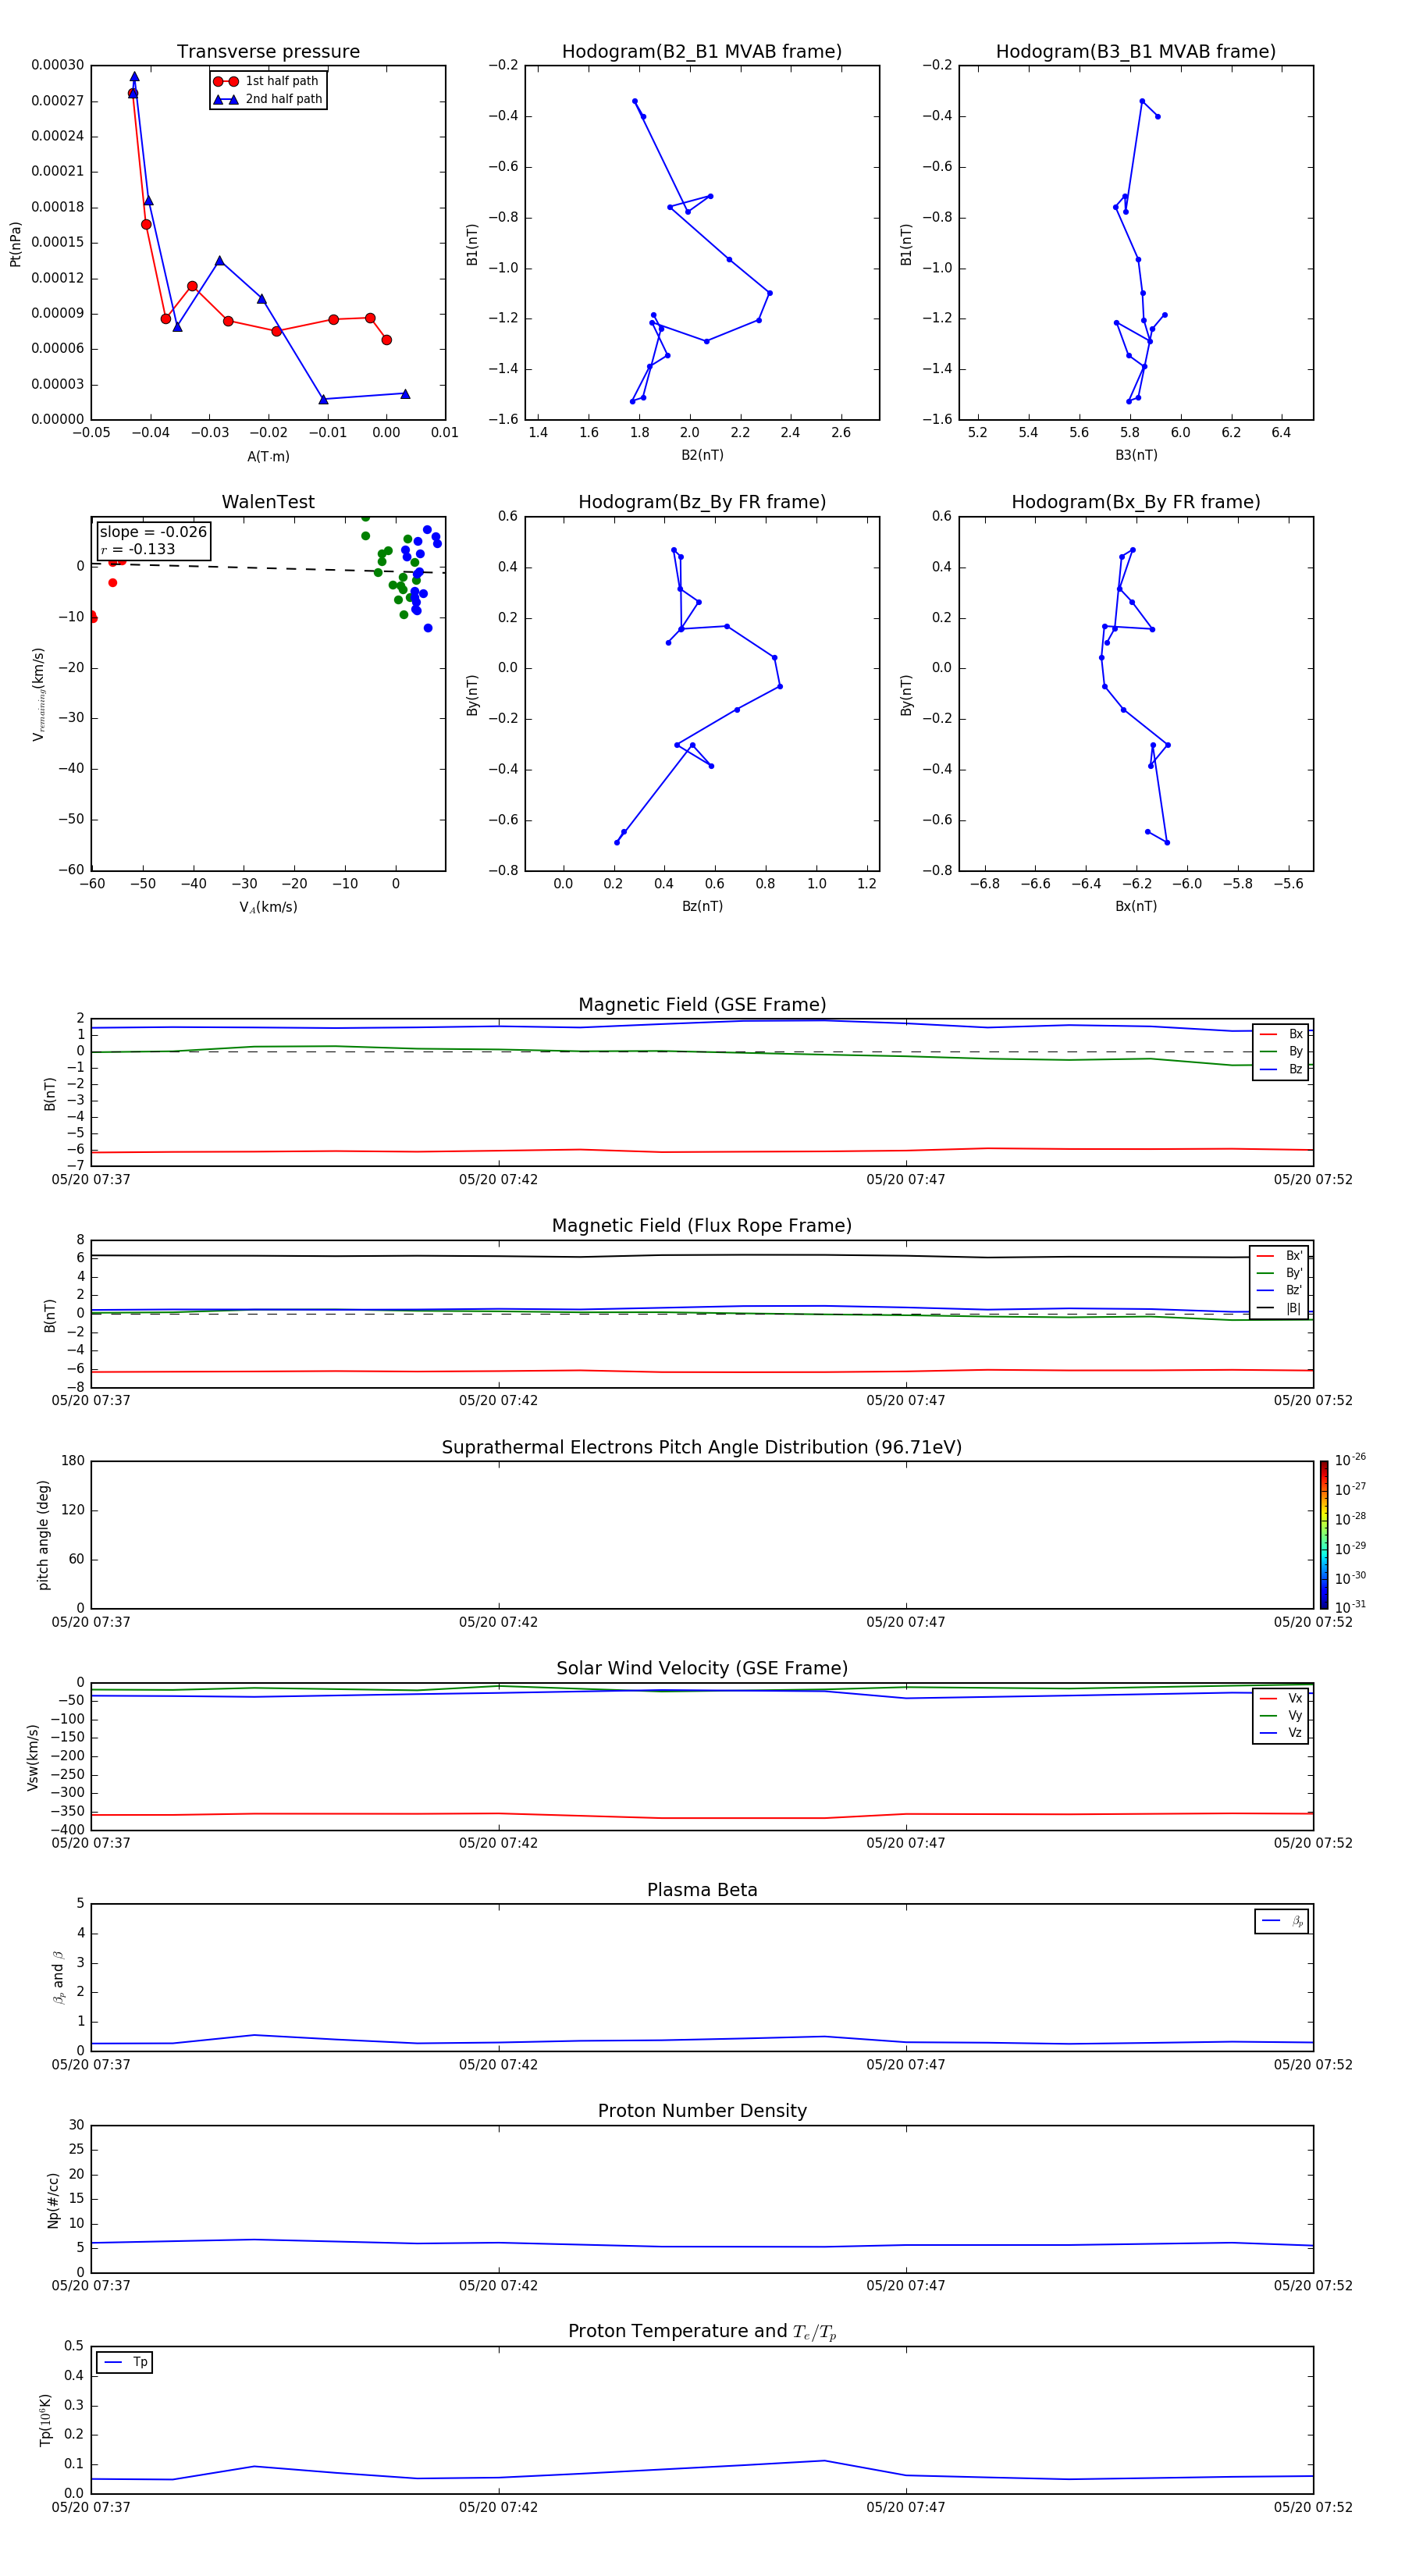Viewport: 1405px width, 2576px height.
Task: Click the 'Hodogram(Bz_By FR frame)' title
Action: point(702,502)
